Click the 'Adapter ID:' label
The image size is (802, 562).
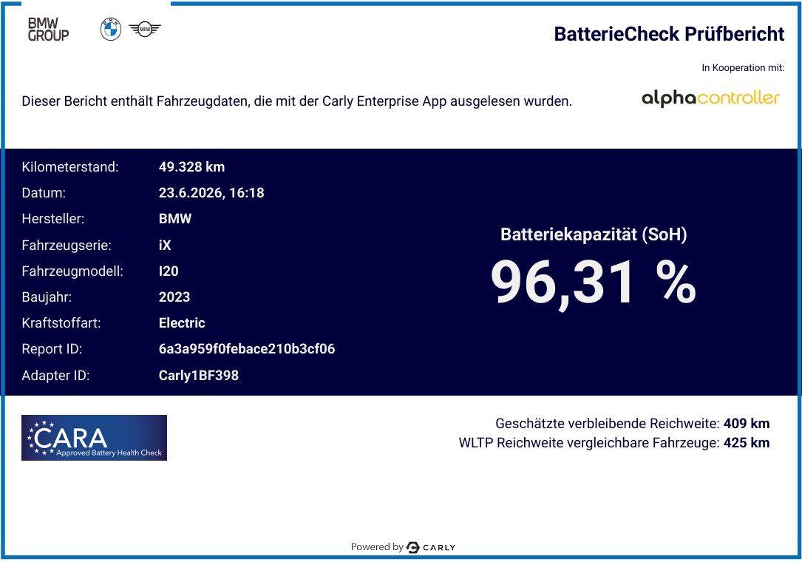55,376
